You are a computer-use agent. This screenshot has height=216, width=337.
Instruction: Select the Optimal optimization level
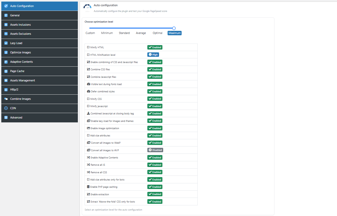157,33
